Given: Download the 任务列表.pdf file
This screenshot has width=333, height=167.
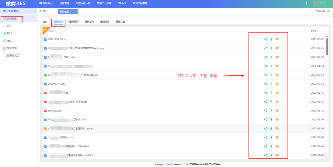Looking at the screenshot, I should click(271, 110).
